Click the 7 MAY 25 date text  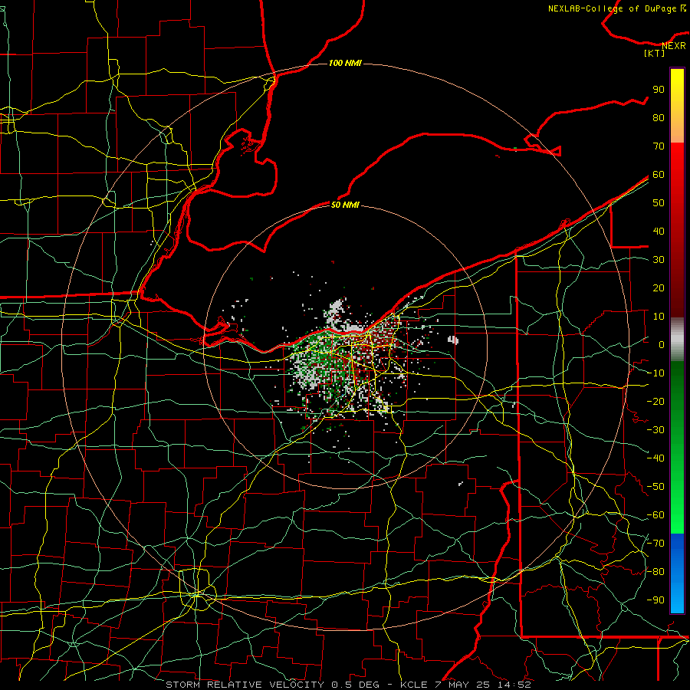tap(462, 685)
